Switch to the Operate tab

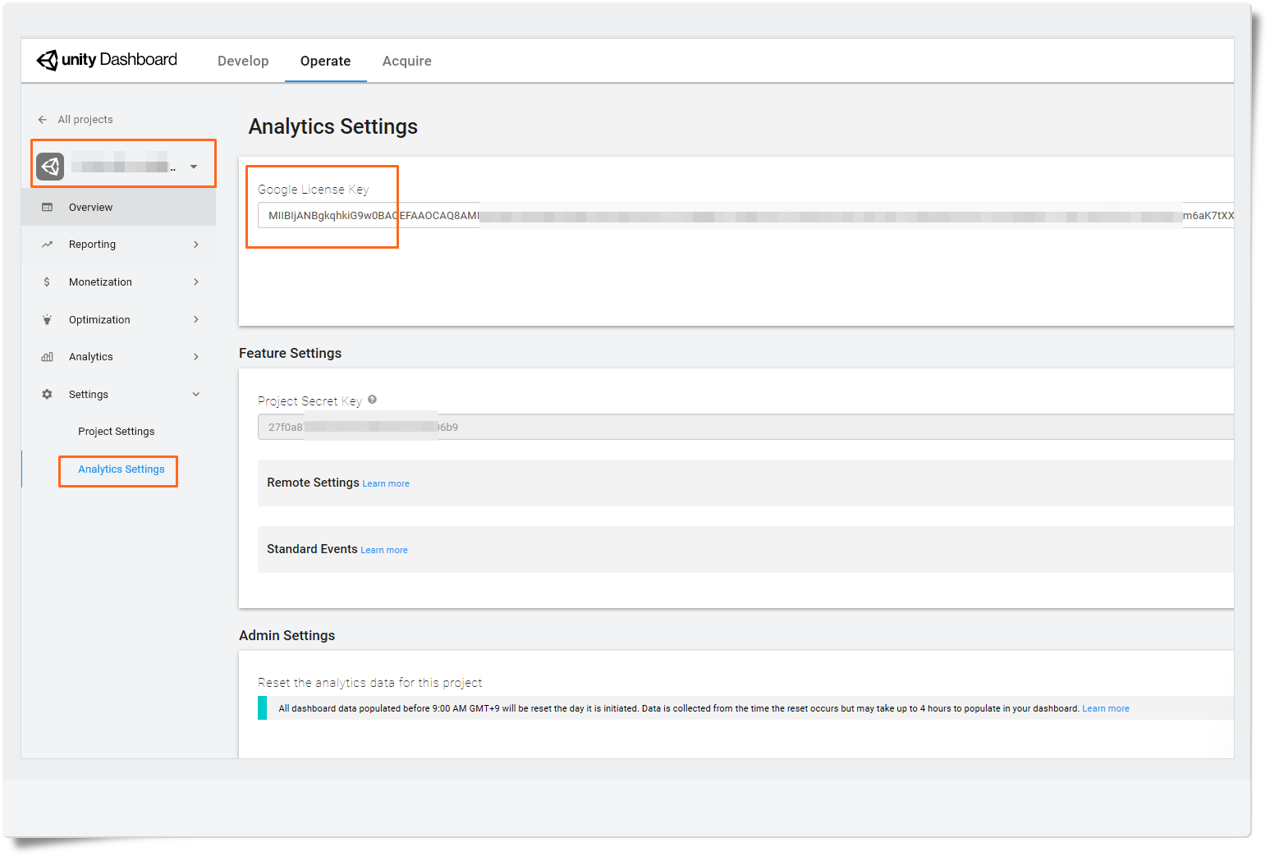(326, 62)
